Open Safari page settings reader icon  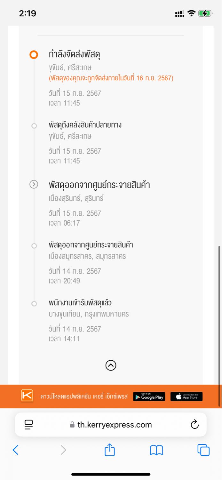pos(29,425)
